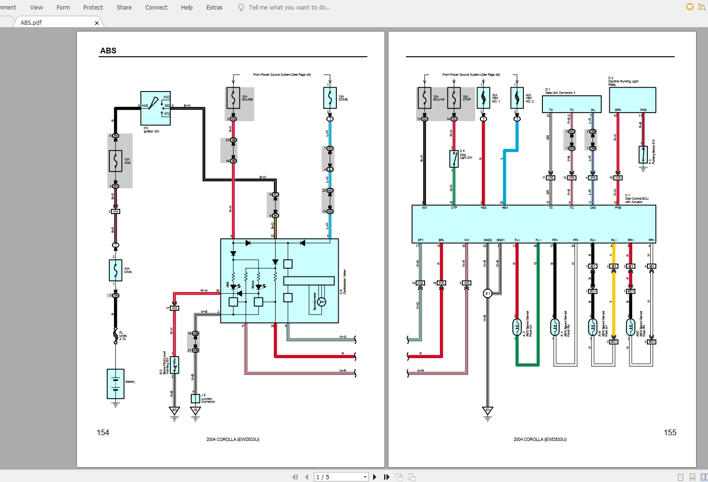Open the Protect ribbon tab

(93, 7)
